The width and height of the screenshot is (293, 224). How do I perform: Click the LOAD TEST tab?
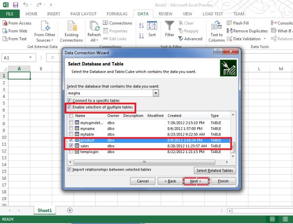coord(212,14)
